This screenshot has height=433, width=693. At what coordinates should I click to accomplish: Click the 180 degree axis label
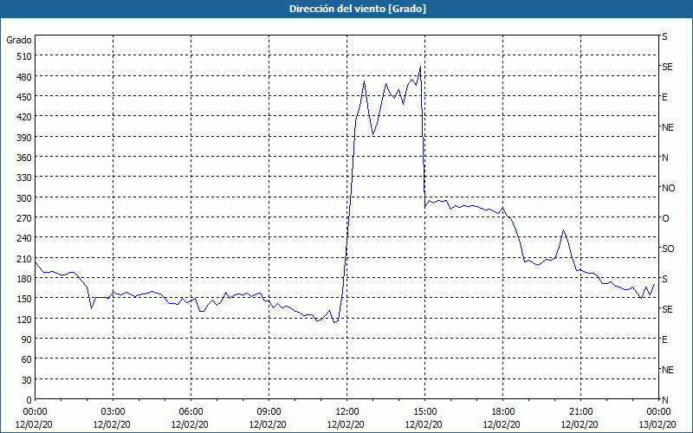tap(24, 278)
